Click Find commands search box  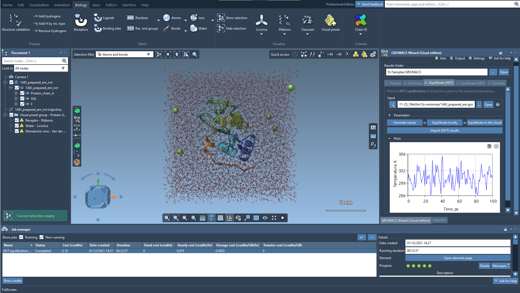pyautogui.click(x=452, y=4)
